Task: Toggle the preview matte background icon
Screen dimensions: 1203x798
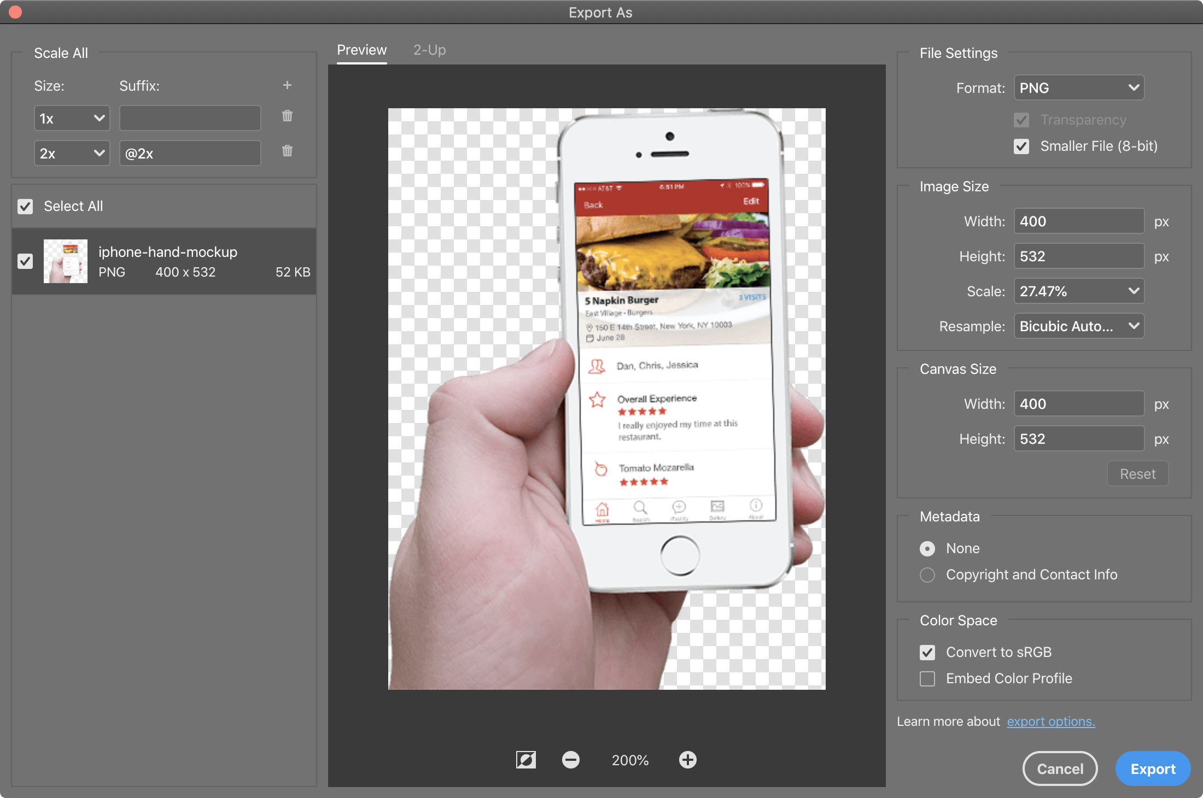Action: click(525, 760)
